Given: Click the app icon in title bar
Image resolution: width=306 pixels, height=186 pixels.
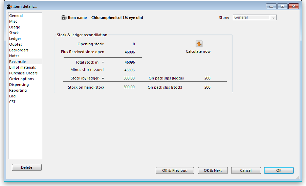Looking at the screenshot, I should click(x=9, y=6).
